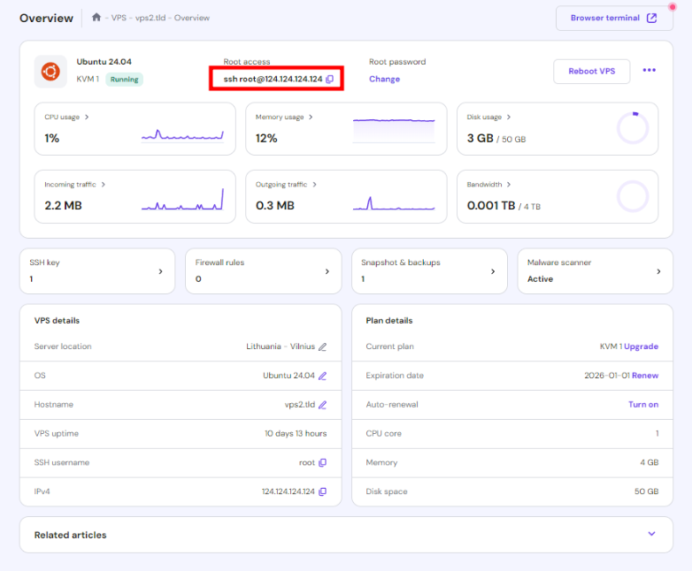Screen dimensions: 692x571
Task: Edit the hostname vps2.tld pencil icon
Action: tap(322, 405)
